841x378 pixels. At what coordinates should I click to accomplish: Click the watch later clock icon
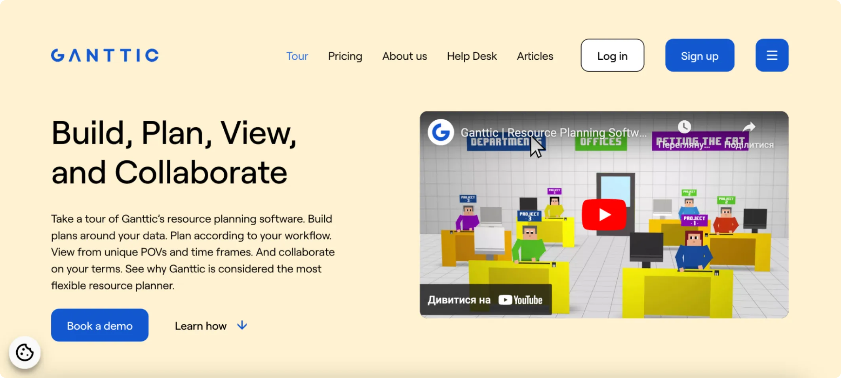684,127
